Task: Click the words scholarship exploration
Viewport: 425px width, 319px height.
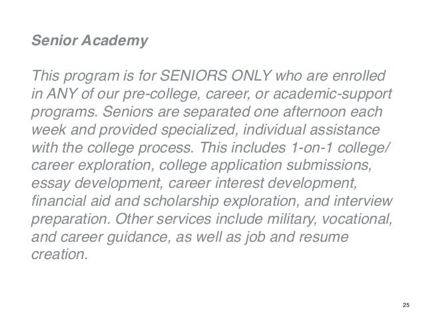Action: (220, 202)
